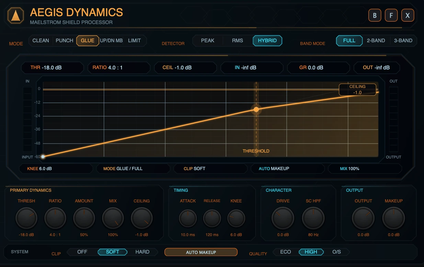This screenshot has width=424, height=267.
Task: Click the ATTACK knob
Action: pos(188,219)
